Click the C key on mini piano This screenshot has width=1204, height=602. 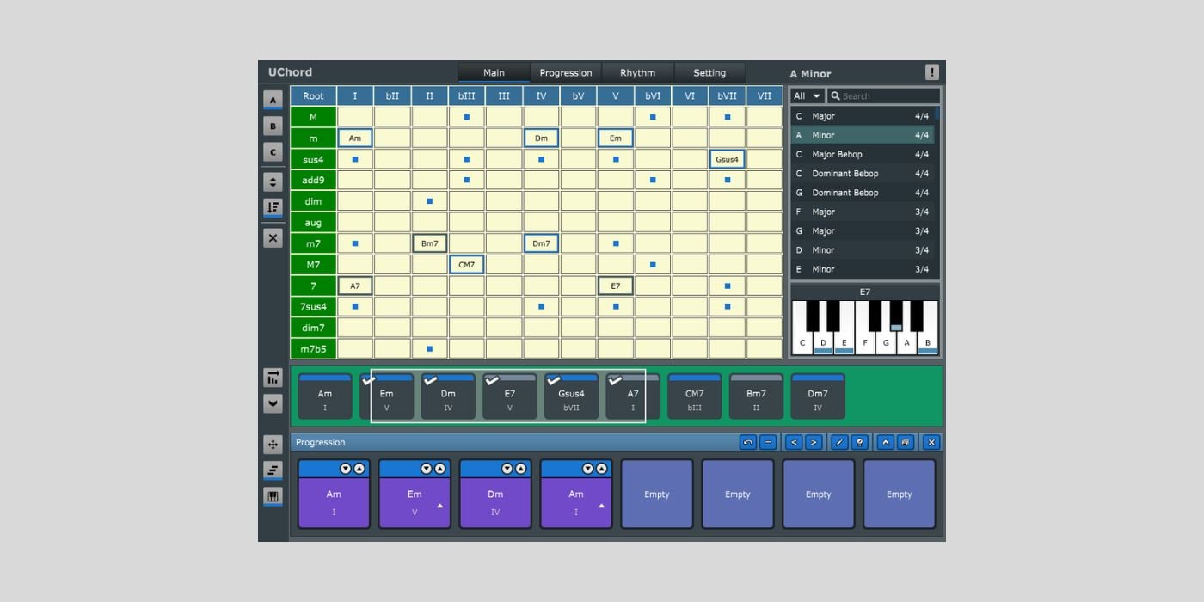click(x=802, y=342)
